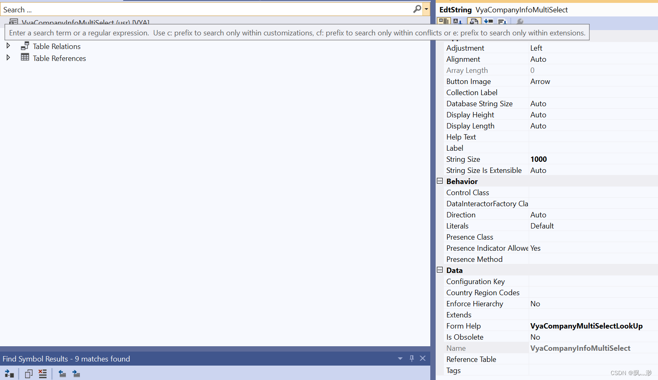
Task: Toggle auto-hide pin on Find Symbol Results
Action: tap(412, 358)
